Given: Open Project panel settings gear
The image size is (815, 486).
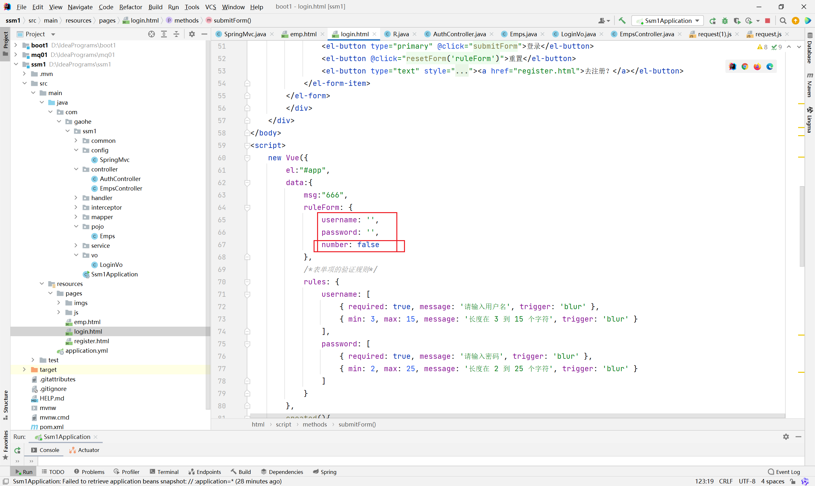Looking at the screenshot, I should [x=192, y=34].
